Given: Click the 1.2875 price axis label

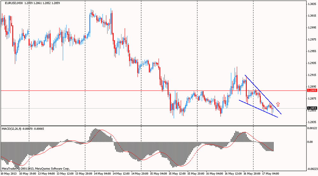Looking at the screenshot, I should [x=312, y=98].
